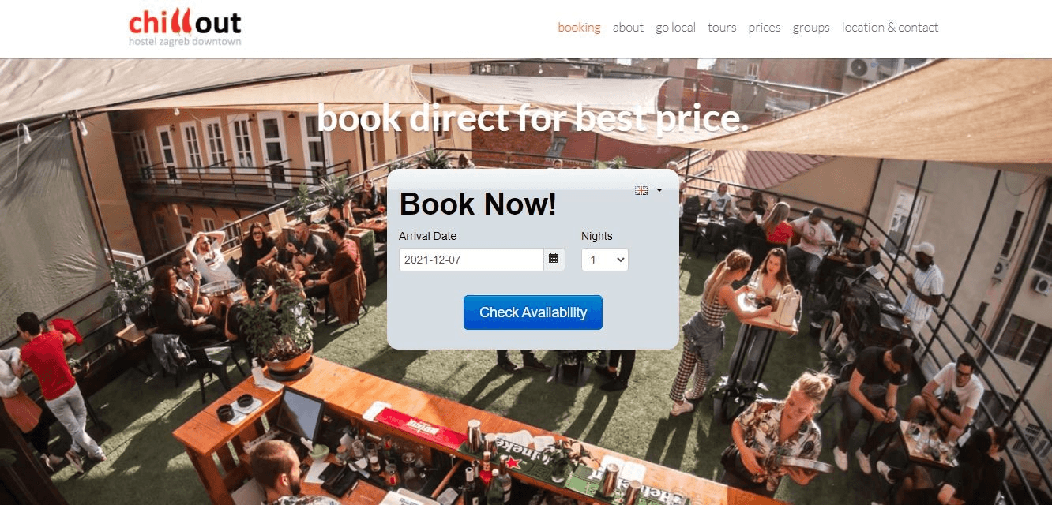This screenshot has width=1052, height=505.
Task: Open the Nights number dropdown
Action: click(x=605, y=260)
